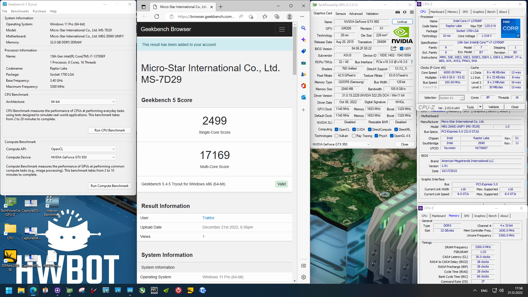Open the Edge collections icon
Image resolution: width=528 pixels, height=297 pixels.
277,16
